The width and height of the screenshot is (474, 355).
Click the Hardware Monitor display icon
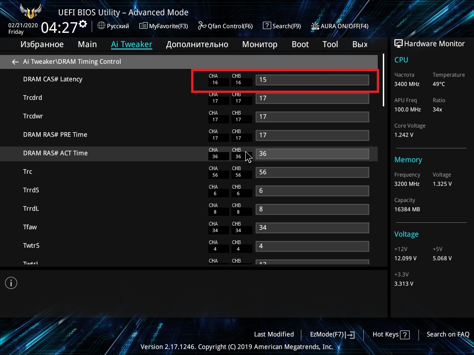tap(399, 44)
